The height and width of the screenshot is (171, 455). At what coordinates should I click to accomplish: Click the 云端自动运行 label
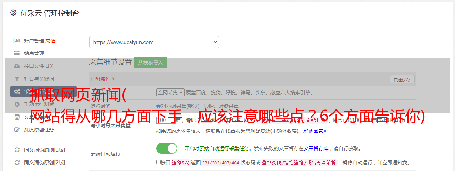tap(105, 154)
